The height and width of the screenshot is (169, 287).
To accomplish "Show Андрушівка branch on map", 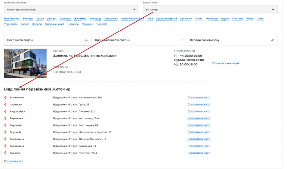I will (x=199, y=111).
